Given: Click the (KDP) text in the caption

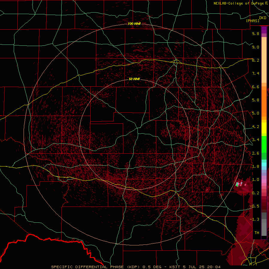Looking at the screenshot, I should point(134,267).
